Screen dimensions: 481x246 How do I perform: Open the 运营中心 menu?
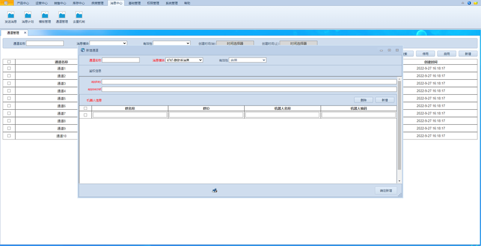(41, 3)
